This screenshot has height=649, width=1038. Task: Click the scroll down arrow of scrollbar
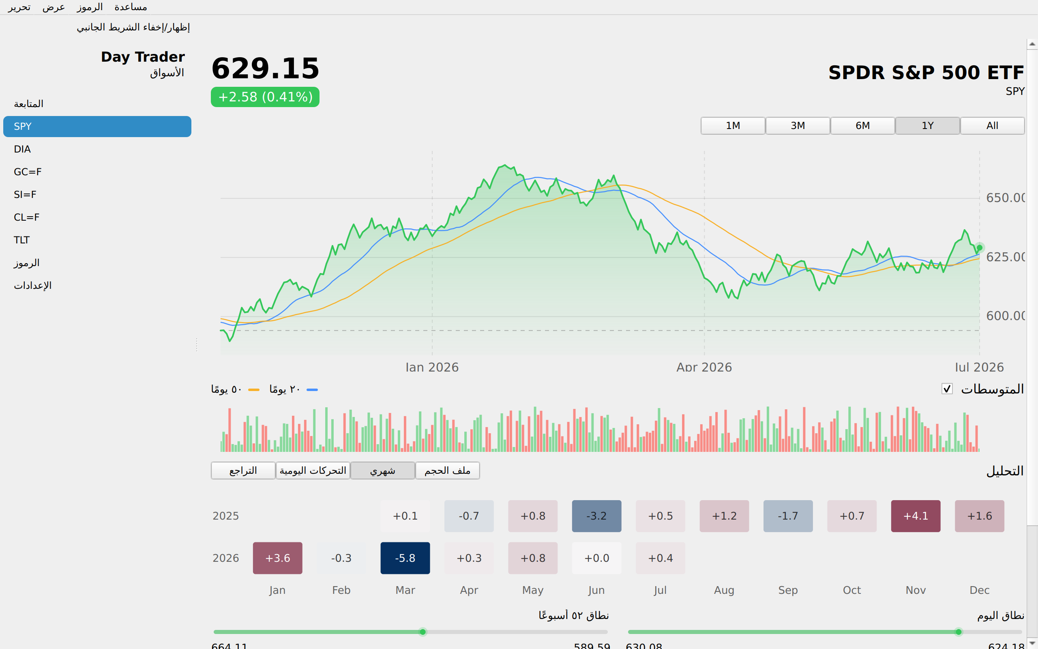pos(1032,643)
